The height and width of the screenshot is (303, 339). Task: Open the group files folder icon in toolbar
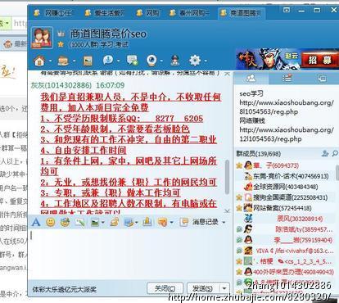pyautogui.click(x=63, y=61)
